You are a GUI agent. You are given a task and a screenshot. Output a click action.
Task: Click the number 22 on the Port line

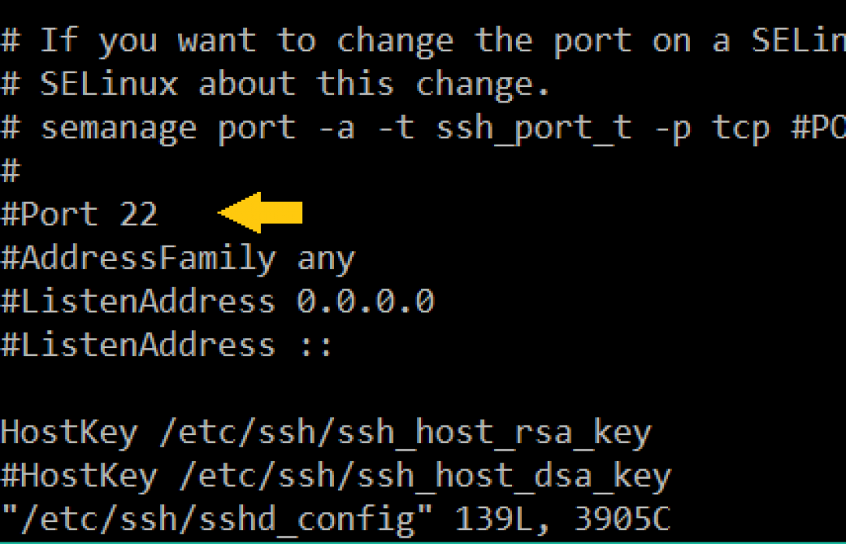[139, 214]
